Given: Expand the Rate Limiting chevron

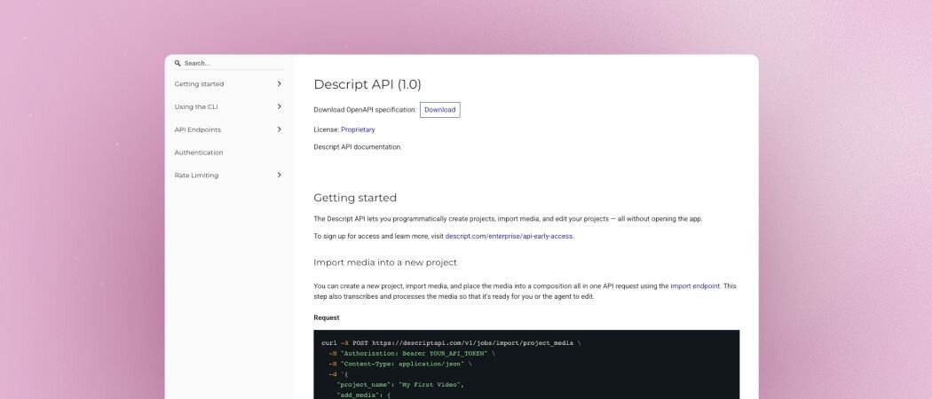Looking at the screenshot, I should [x=279, y=176].
